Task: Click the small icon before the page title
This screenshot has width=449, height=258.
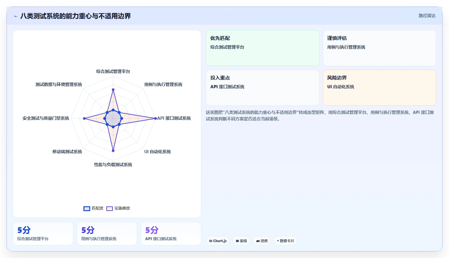Action: point(15,16)
